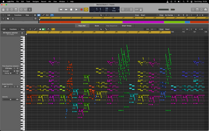This screenshot has width=209, height=131.
Task: Click the Fast Forward button
Action: [x=66, y=9]
